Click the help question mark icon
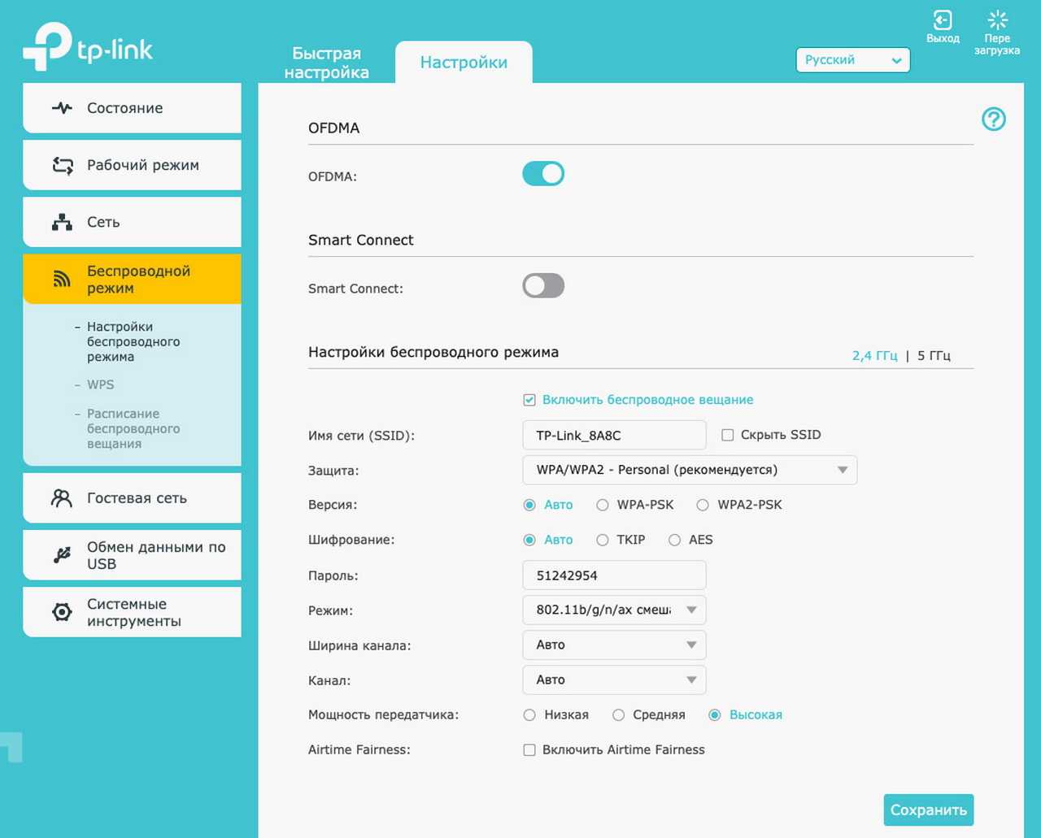The image size is (1041, 838). (993, 119)
